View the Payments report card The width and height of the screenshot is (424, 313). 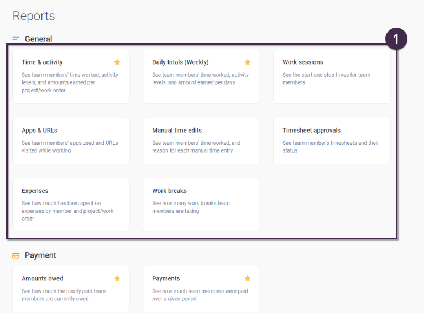pyautogui.click(x=201, y=289)
